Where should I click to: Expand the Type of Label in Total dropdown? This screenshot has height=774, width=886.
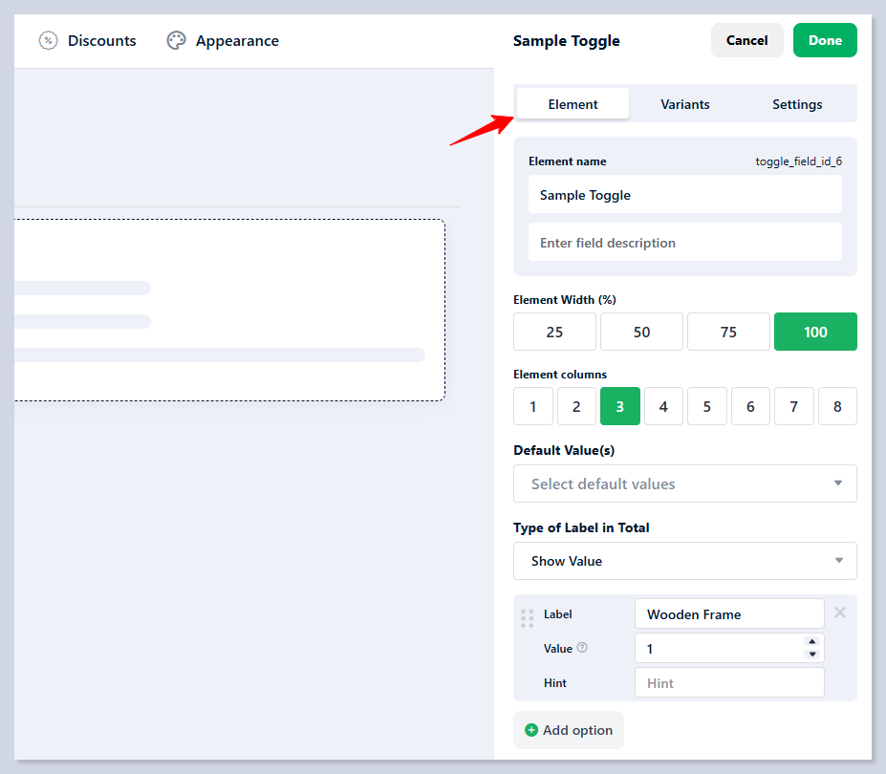tap(684, 561)
